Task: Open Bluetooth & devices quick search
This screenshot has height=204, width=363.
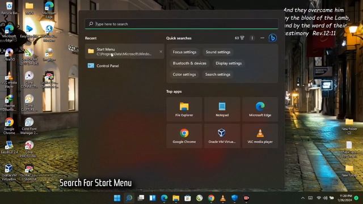Action: (x=189, y=63)
